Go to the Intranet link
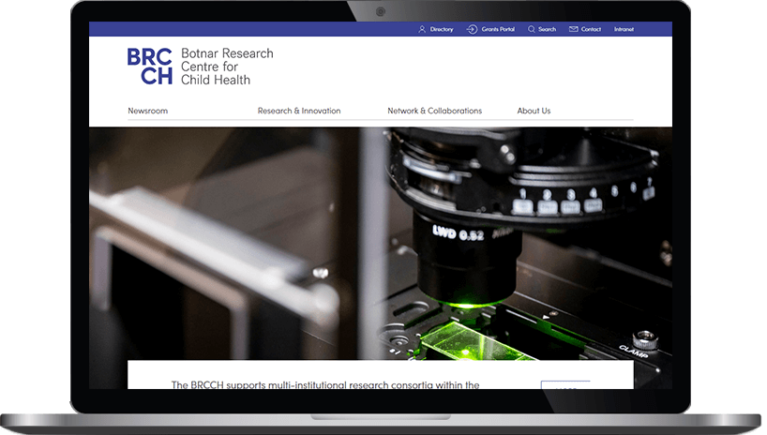The image size is (767, 435). click(x=624, y=29)
